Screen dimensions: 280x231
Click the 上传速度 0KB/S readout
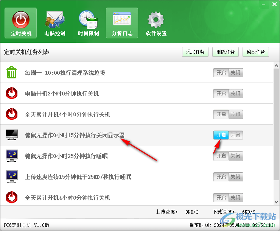click(x=177, y=212)
